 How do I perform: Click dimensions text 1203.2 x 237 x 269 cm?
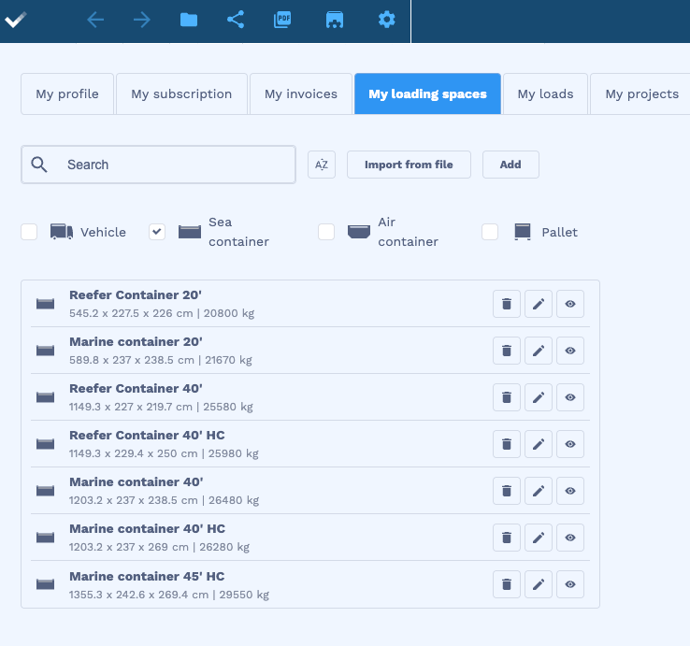[x=129, y=547]
